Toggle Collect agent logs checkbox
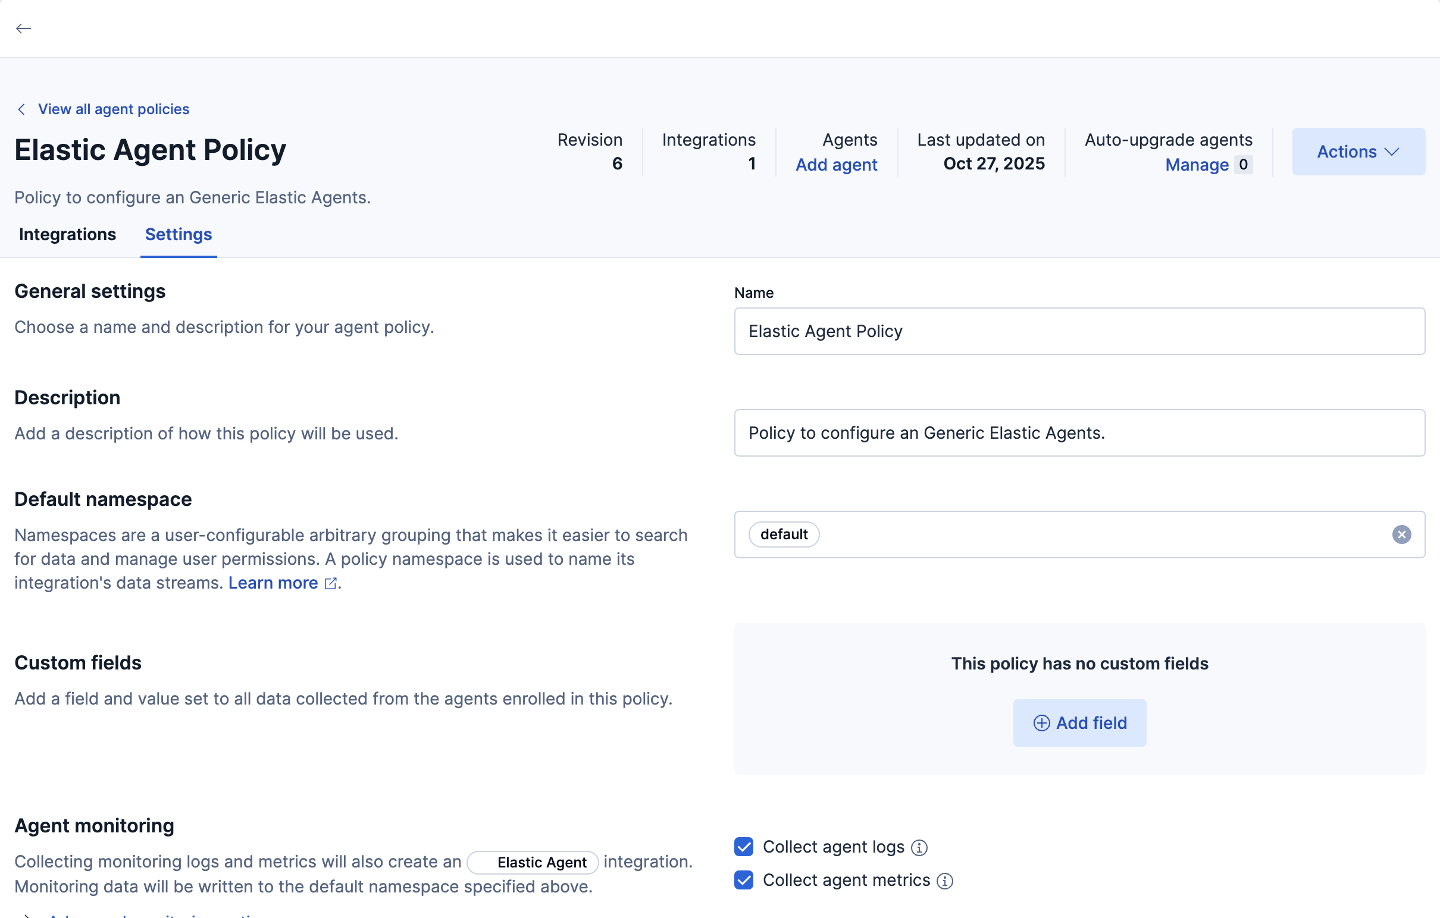The width and height of the screenshot is (1440, 918). 743,847
